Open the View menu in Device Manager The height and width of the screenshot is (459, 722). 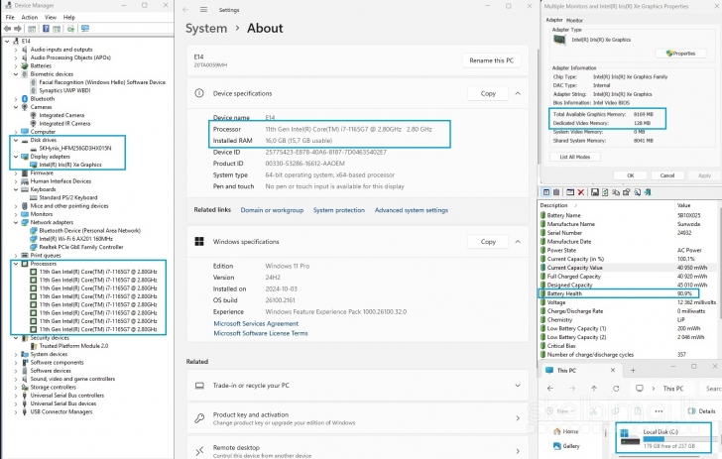pyautogui.click(x=51, y=18)
